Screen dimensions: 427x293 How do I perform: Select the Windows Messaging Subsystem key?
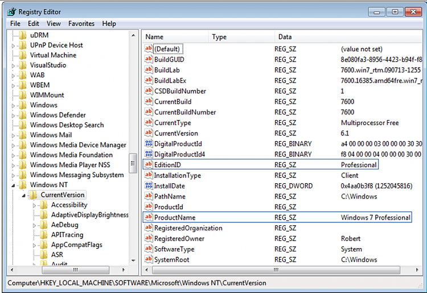coord(76,175)
